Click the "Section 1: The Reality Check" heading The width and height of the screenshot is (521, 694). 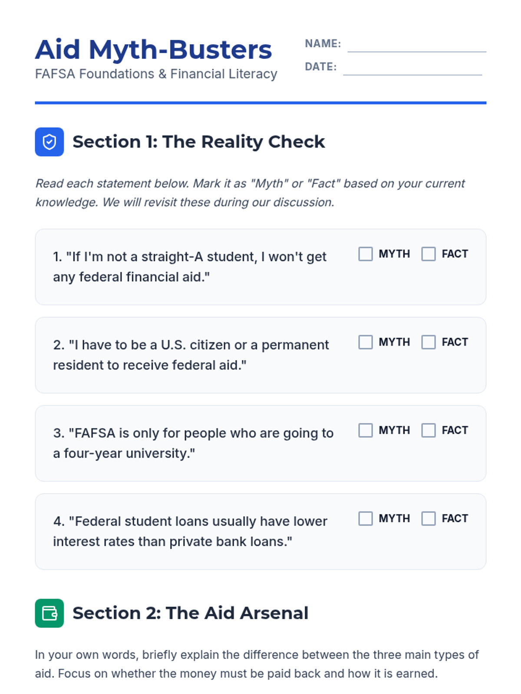pyautogui.click(x=198, y=142)
